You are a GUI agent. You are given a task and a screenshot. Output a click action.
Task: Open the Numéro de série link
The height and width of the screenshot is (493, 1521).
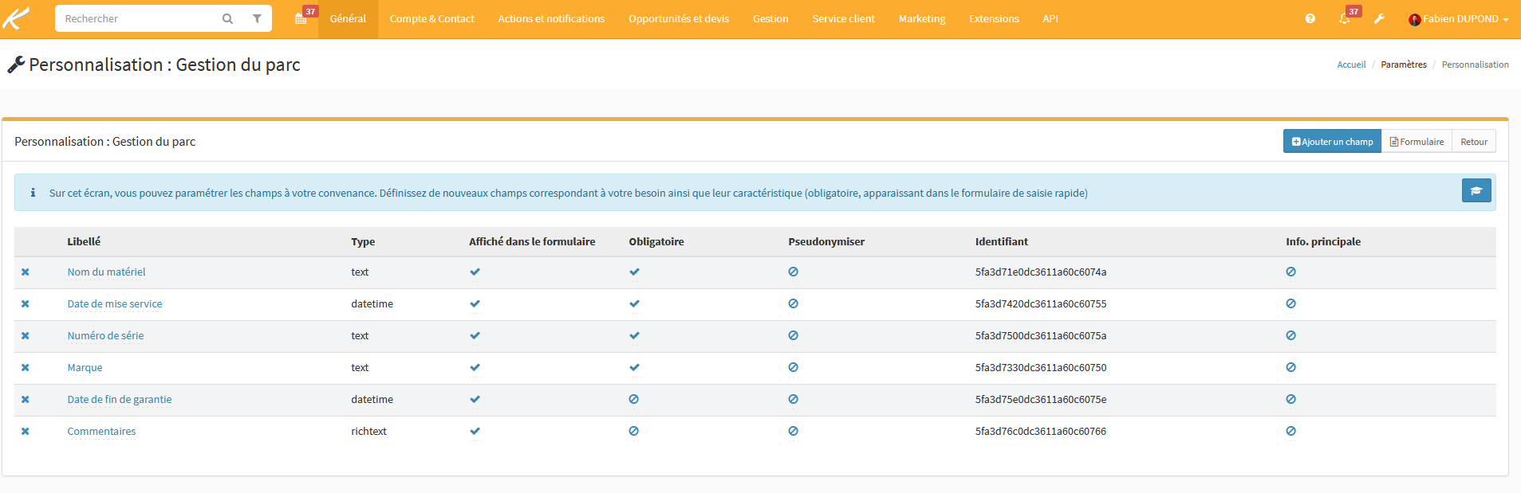point(105,335)
